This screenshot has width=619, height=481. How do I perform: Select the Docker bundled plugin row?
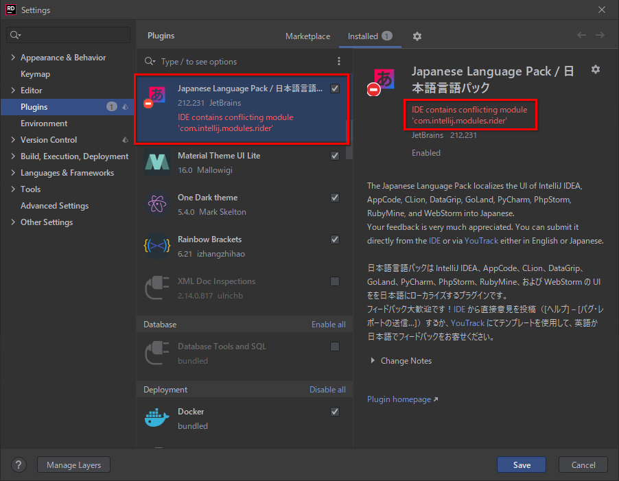click(242, 419)
